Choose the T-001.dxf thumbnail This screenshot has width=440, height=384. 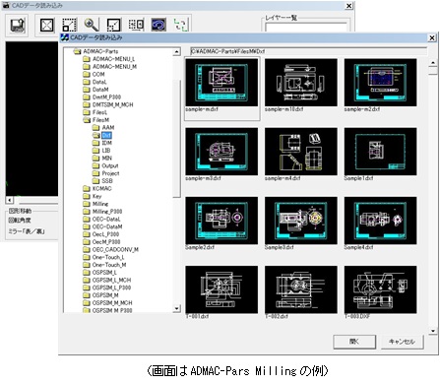(221, 289)
